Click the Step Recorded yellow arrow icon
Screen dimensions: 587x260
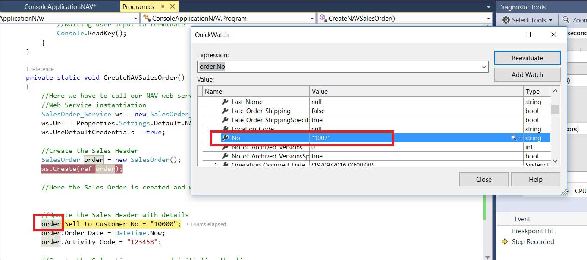pos(505,242)
